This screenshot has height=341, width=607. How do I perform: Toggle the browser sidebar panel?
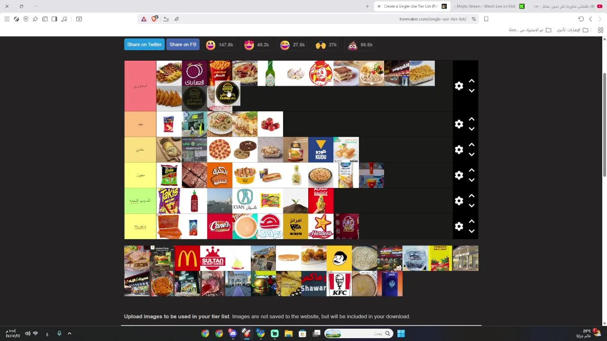tap(54, 19)
